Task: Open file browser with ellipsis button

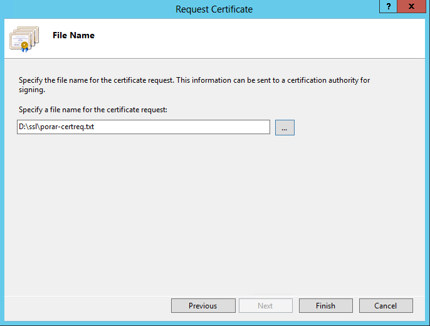Action: (x=285, y=127)
